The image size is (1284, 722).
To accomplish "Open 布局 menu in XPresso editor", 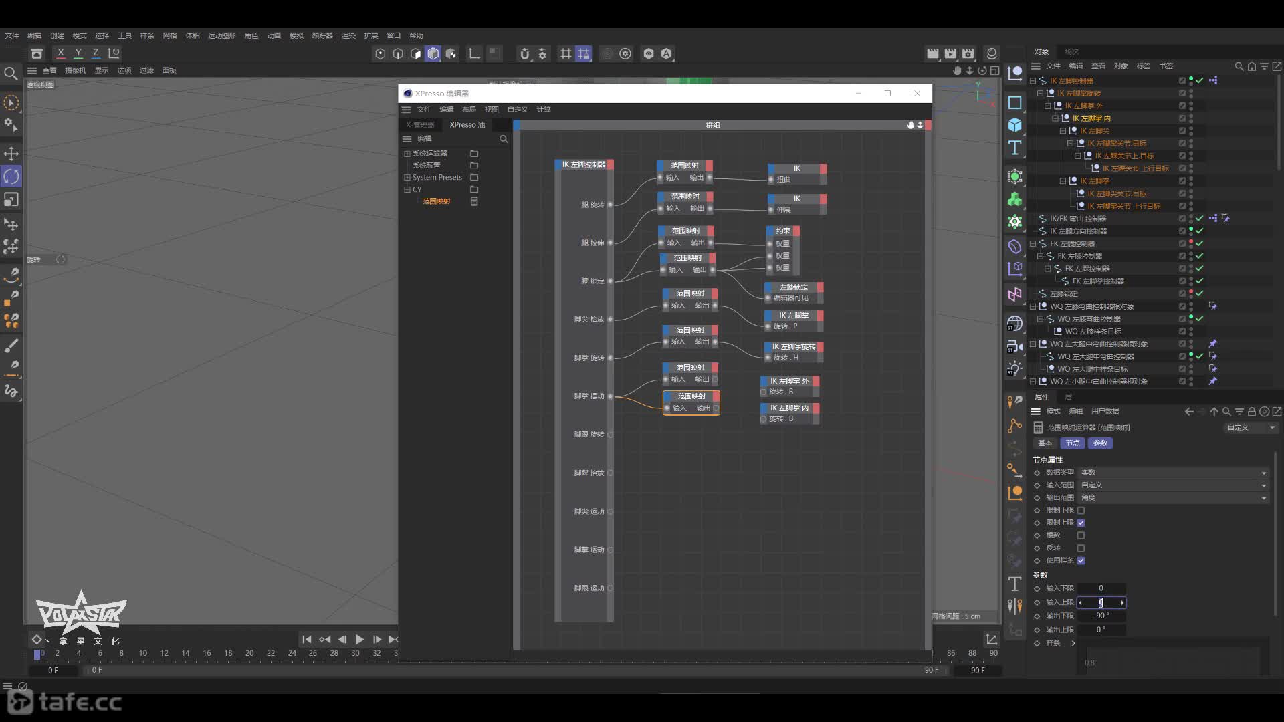I will pyautogui.click(x=469, y=110).
